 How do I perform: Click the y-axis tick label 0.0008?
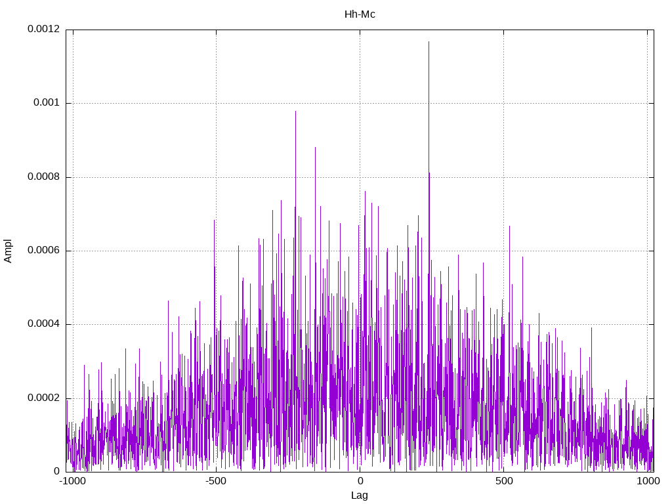[44, 177]
